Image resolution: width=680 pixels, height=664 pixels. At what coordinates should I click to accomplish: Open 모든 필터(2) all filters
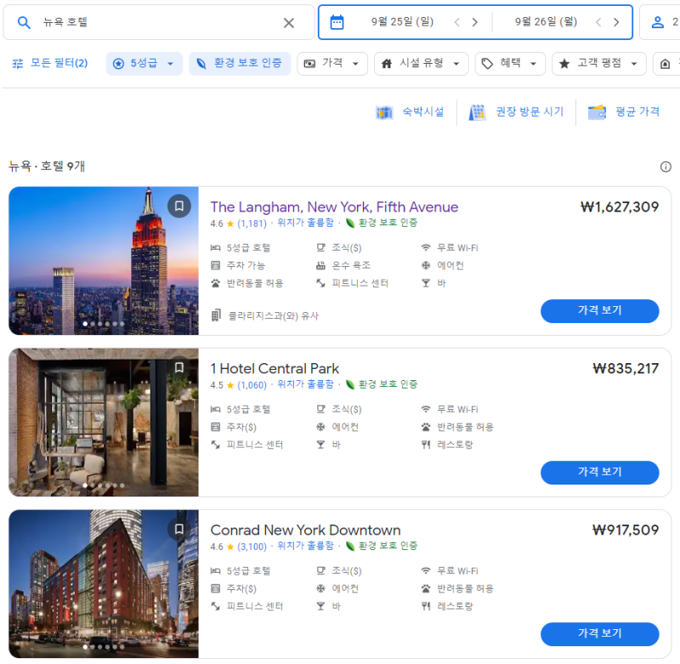point(50,63)
